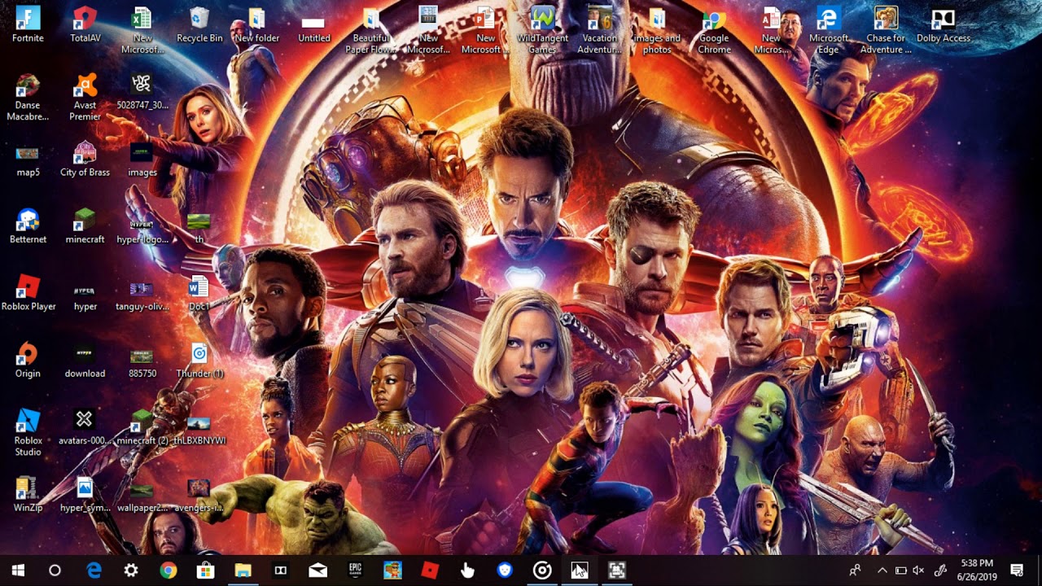Image resolution: width=1042 pixels, height=586 pixels.
Task: Open the People icon in tray
Action: click(x=855, y=571)
